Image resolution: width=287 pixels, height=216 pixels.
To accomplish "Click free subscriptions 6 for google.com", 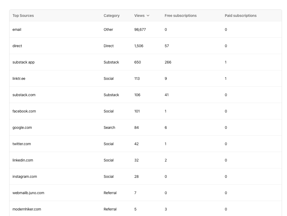I will point(166,127).
